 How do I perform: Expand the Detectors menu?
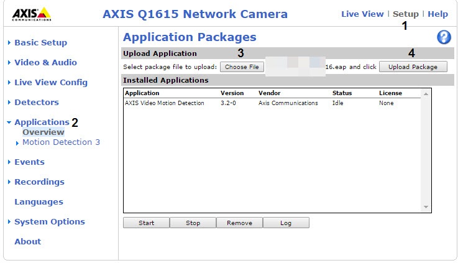point(36,103)
